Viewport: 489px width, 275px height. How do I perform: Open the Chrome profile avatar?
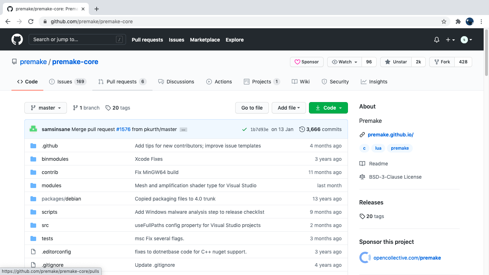(x=470, y=21)
